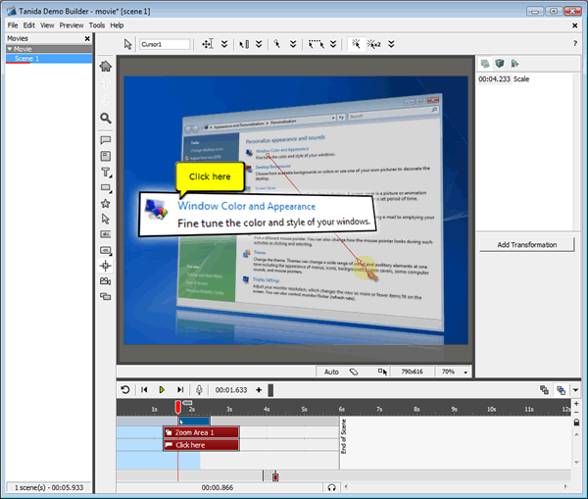Select the speech balloon tool

106,140
